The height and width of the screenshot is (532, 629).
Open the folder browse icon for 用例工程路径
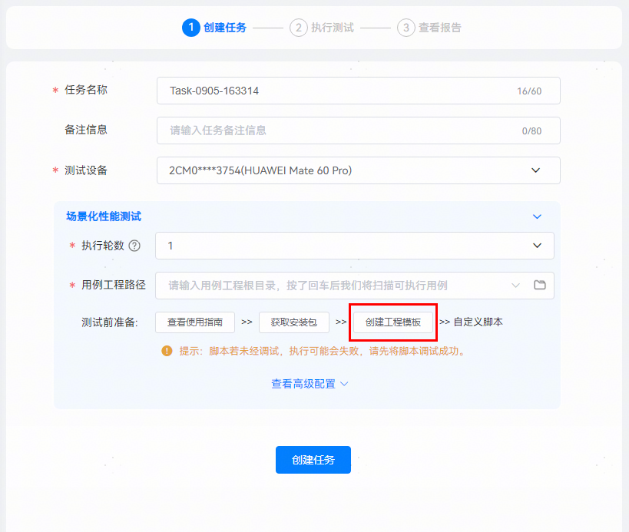[x=540, y=286]
